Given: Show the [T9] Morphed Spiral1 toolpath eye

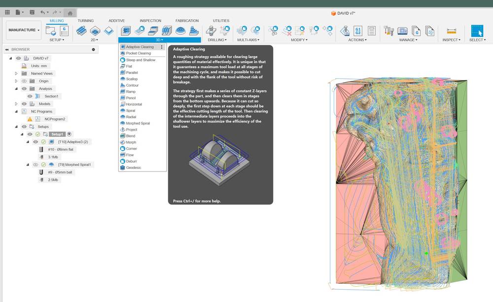Looking at the screenshot, I should (x=35, y=165).
